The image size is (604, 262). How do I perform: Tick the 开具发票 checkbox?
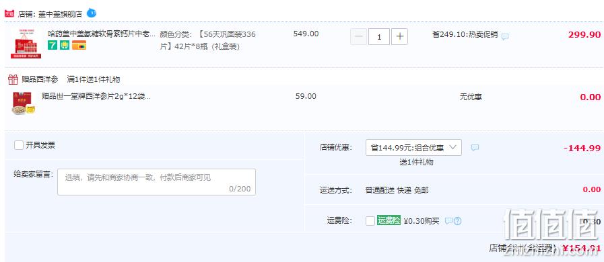point(19,145)
